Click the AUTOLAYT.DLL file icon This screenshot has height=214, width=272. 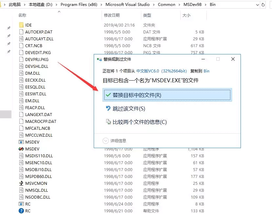click(x=21, y=39)
